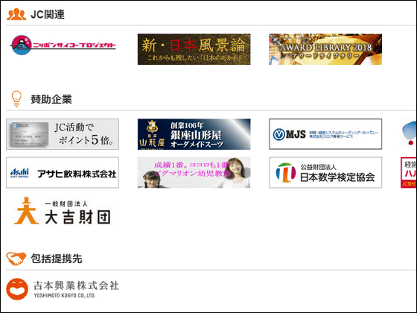Click the アサヒ飲料株式会社 text
The height and width of the screenshot is (313, 417).
pyautogui.click(x=77, y=174)
